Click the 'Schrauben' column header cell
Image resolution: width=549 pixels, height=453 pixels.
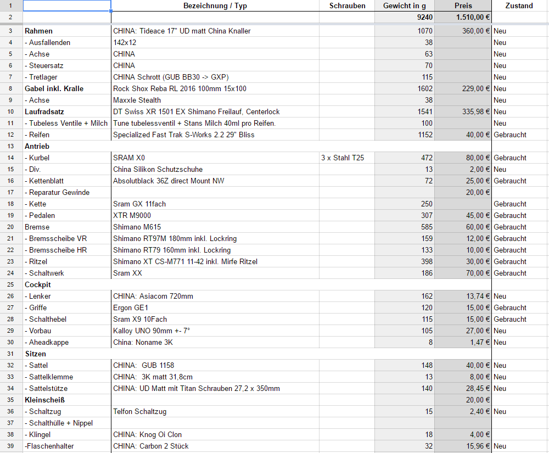(x=347, y=5)
